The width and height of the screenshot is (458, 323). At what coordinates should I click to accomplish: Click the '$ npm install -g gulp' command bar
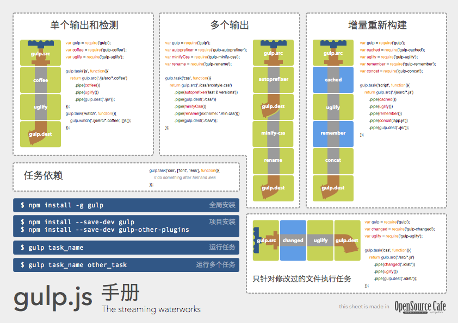pyautogui.click(x=126, y=205)
